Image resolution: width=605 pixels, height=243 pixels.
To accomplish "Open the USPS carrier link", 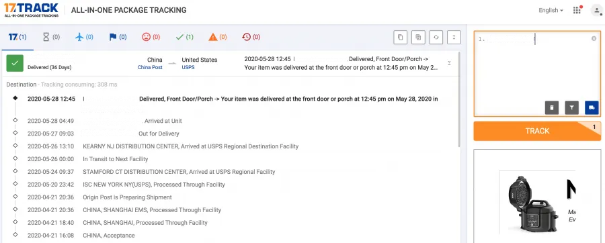I will [x=188, y=67].
